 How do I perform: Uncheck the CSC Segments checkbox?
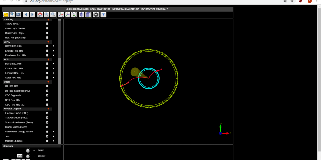coord(48,95)
